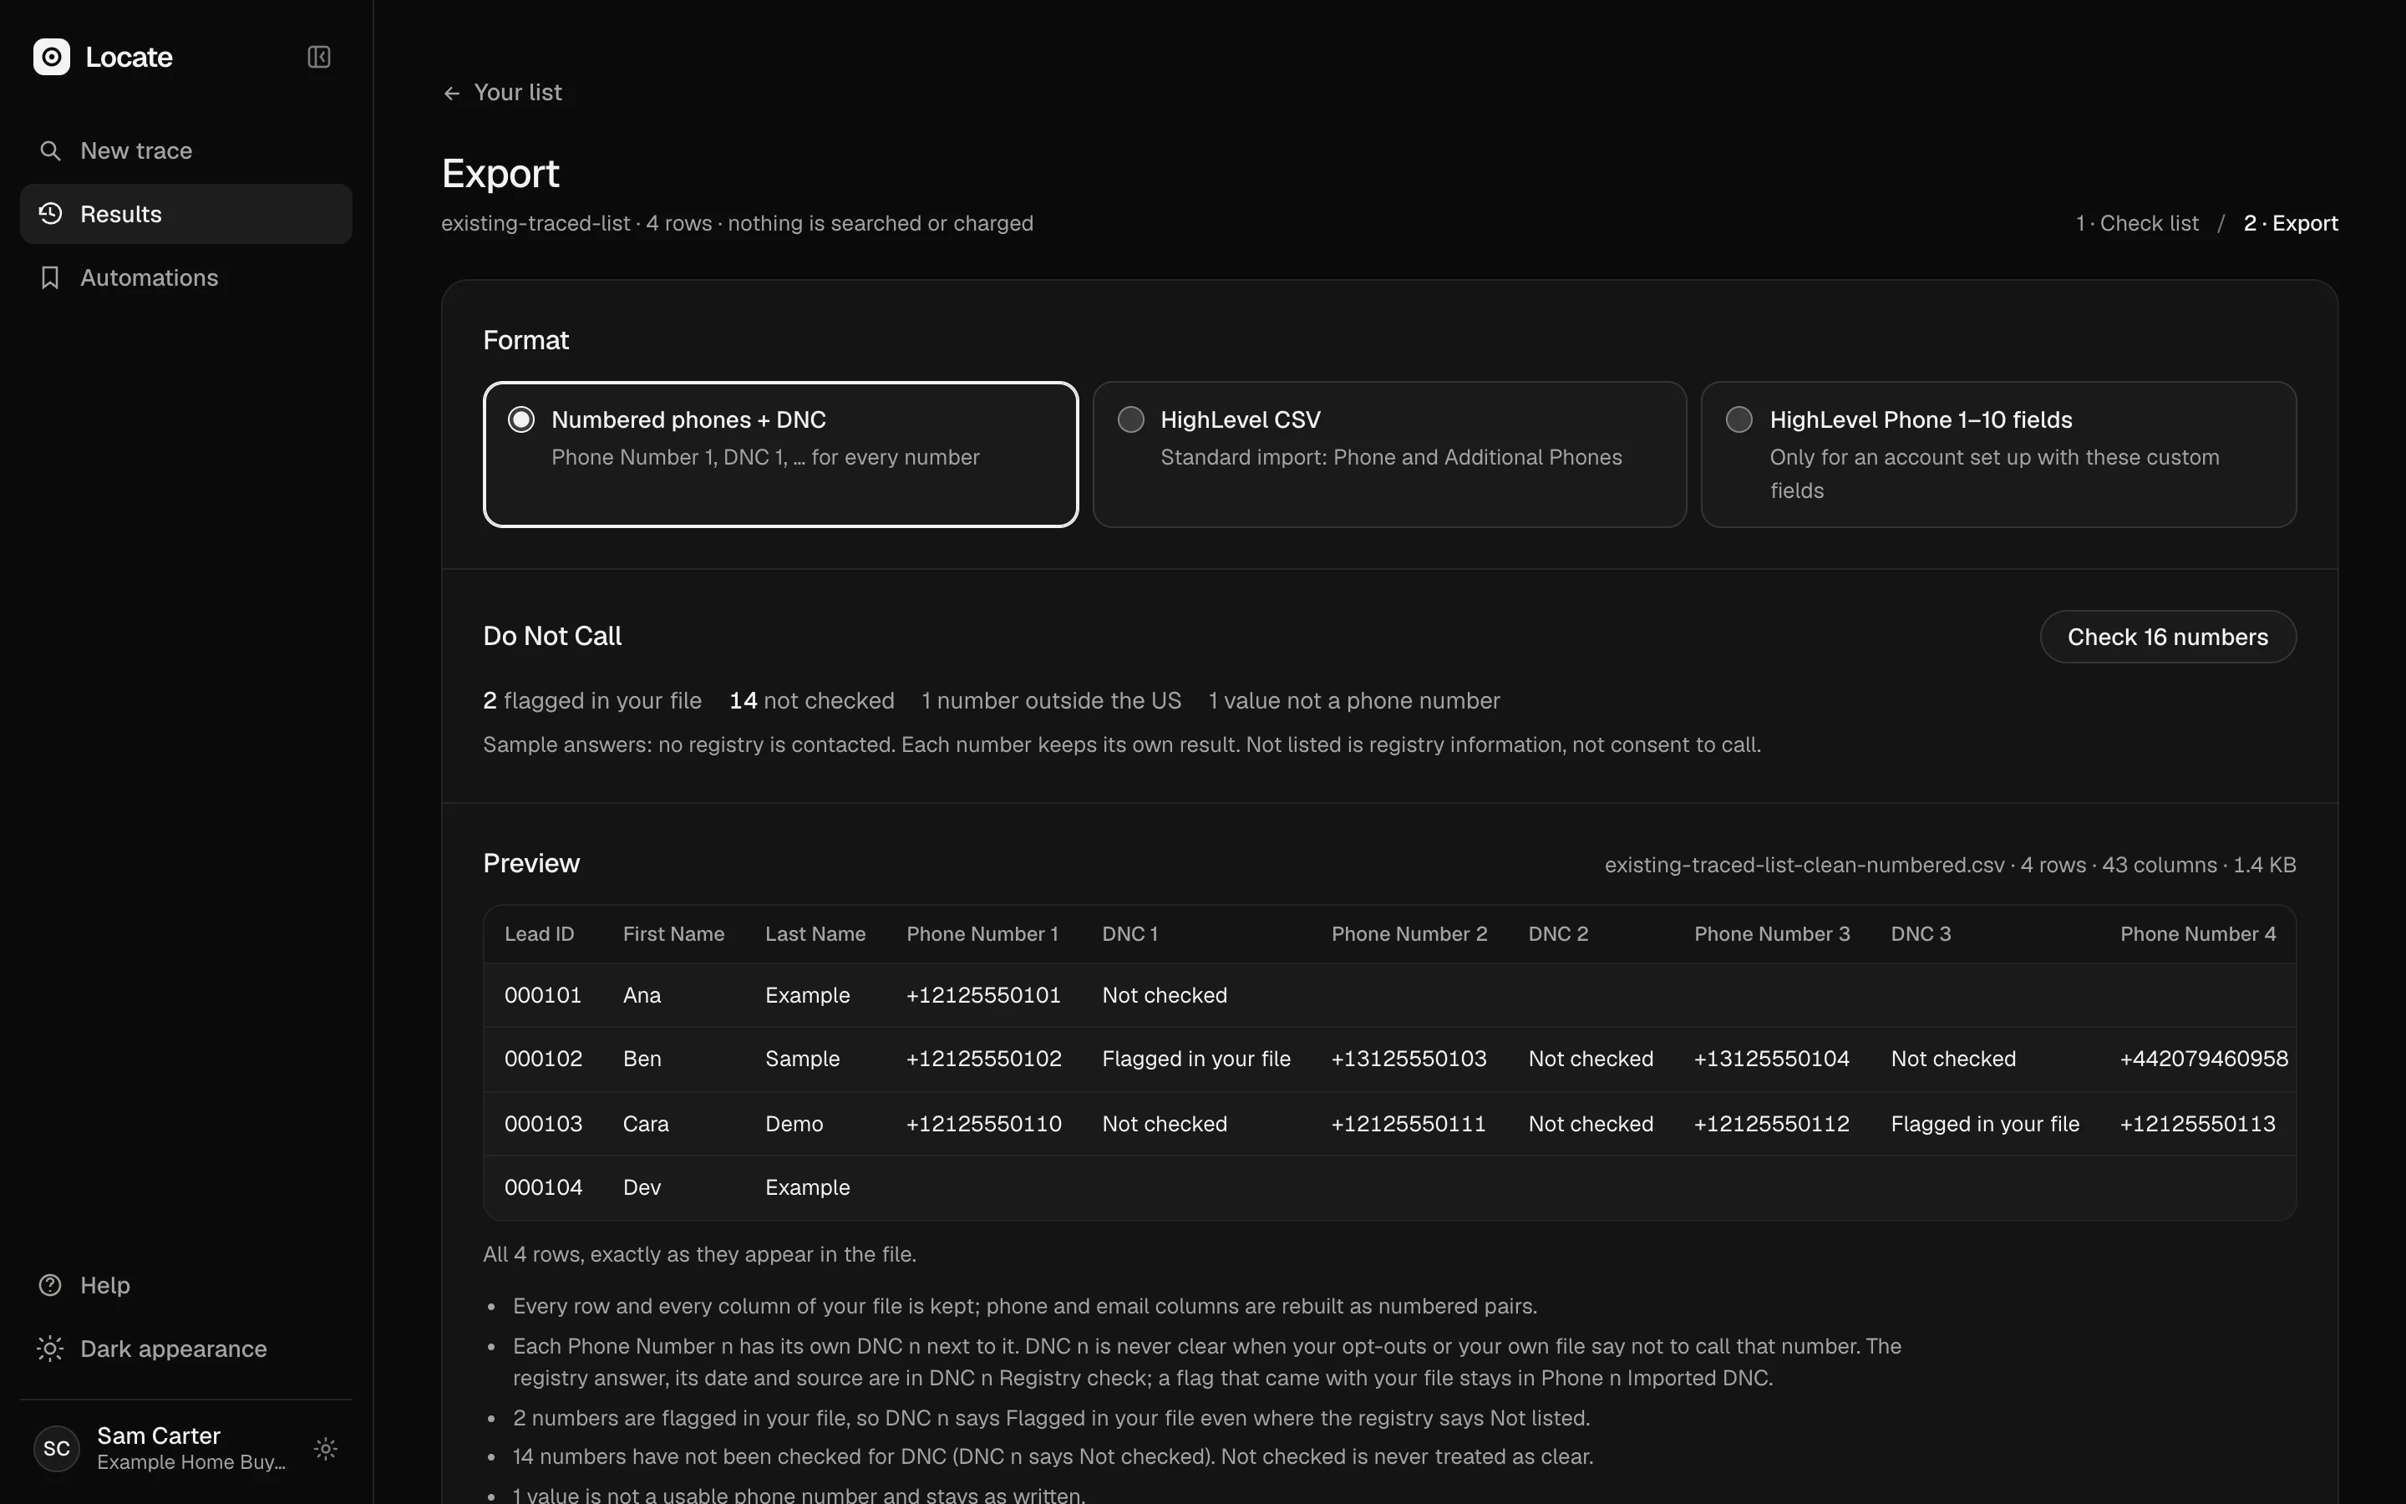Click the sun icon beside Sam Carter
The image size is (2406, 1504).
(325, 1448)
